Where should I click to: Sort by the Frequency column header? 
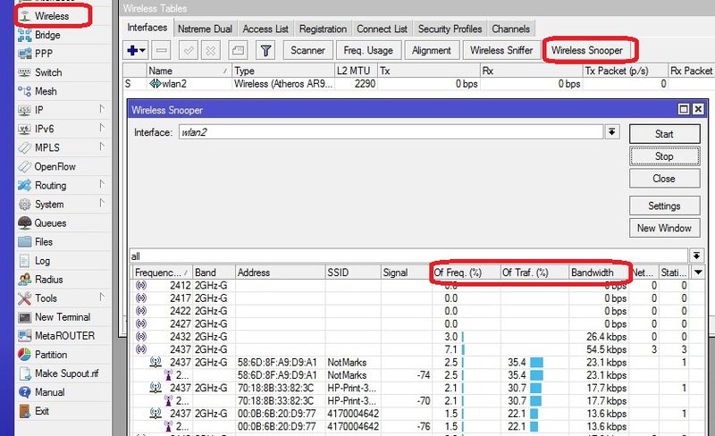click(x=162, y=272)
